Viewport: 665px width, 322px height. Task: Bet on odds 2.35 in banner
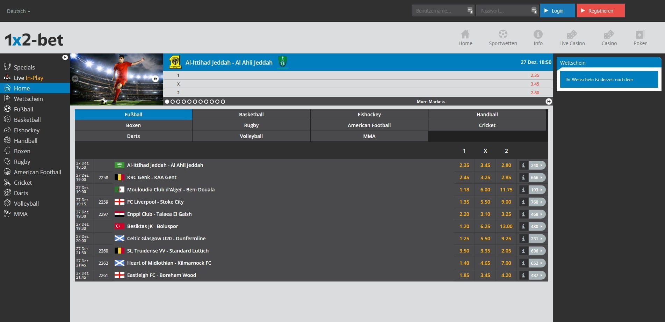[535, 75]
